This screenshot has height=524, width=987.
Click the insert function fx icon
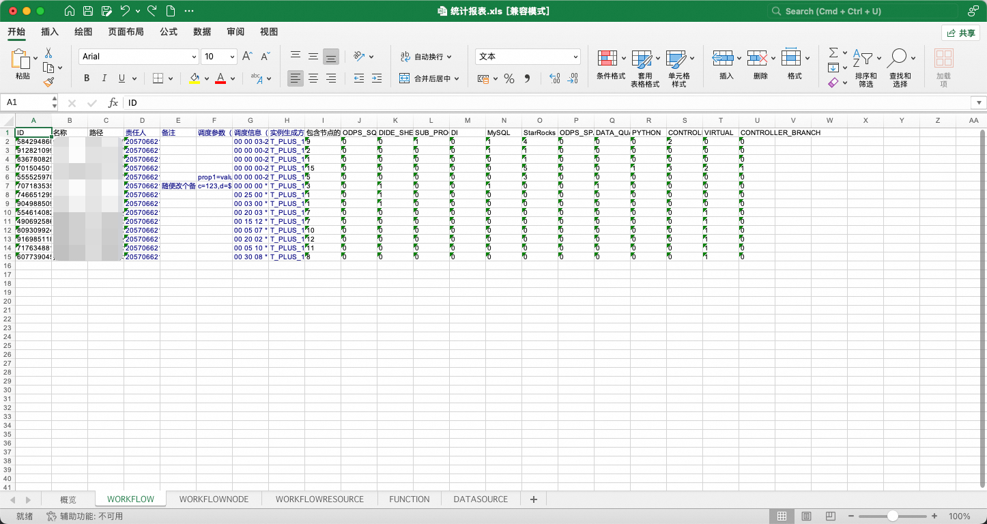click(x=113, y=102)
